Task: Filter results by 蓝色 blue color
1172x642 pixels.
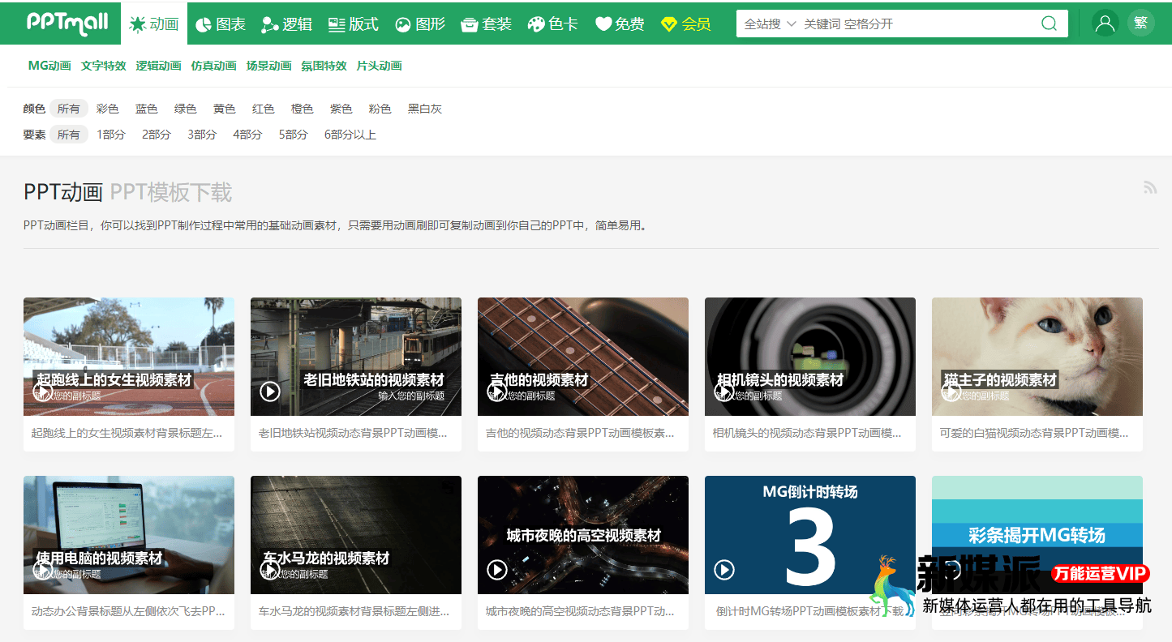Action: (146, 108)
